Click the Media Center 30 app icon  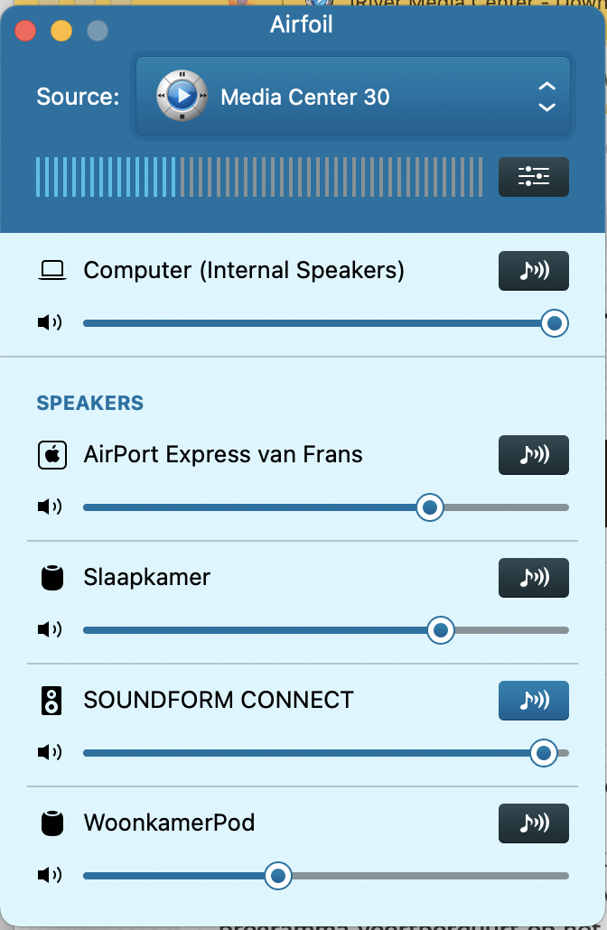[x=182, y=96]
